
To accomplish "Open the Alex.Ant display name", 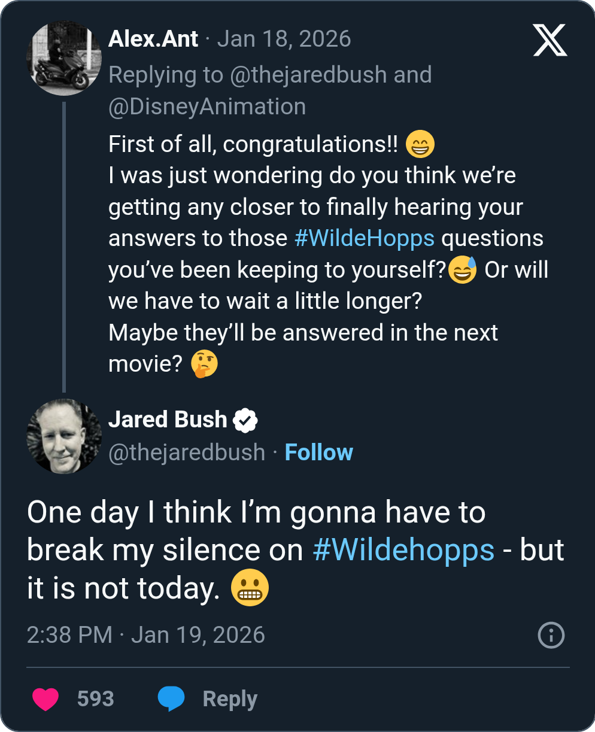I will tap(153, 40).
